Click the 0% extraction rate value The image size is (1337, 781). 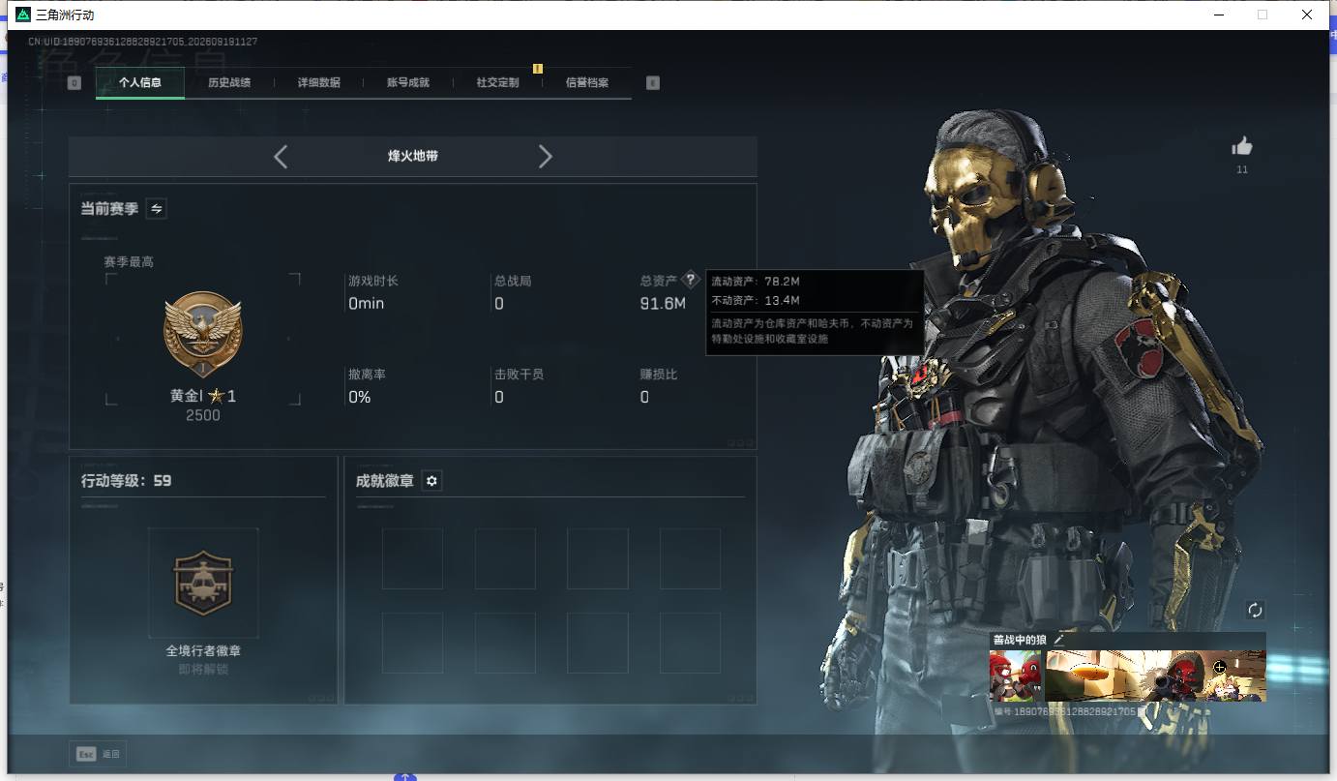[x=360, y=397]
